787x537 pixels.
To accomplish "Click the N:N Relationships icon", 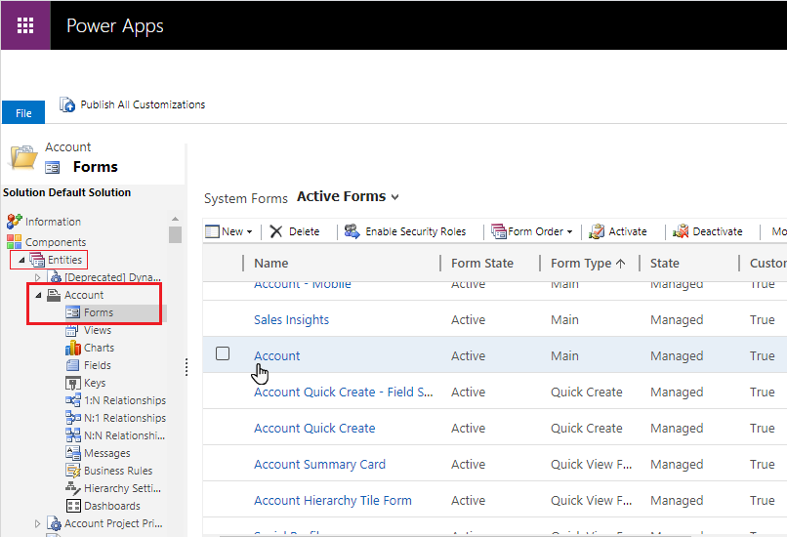I will pos(73,435).
